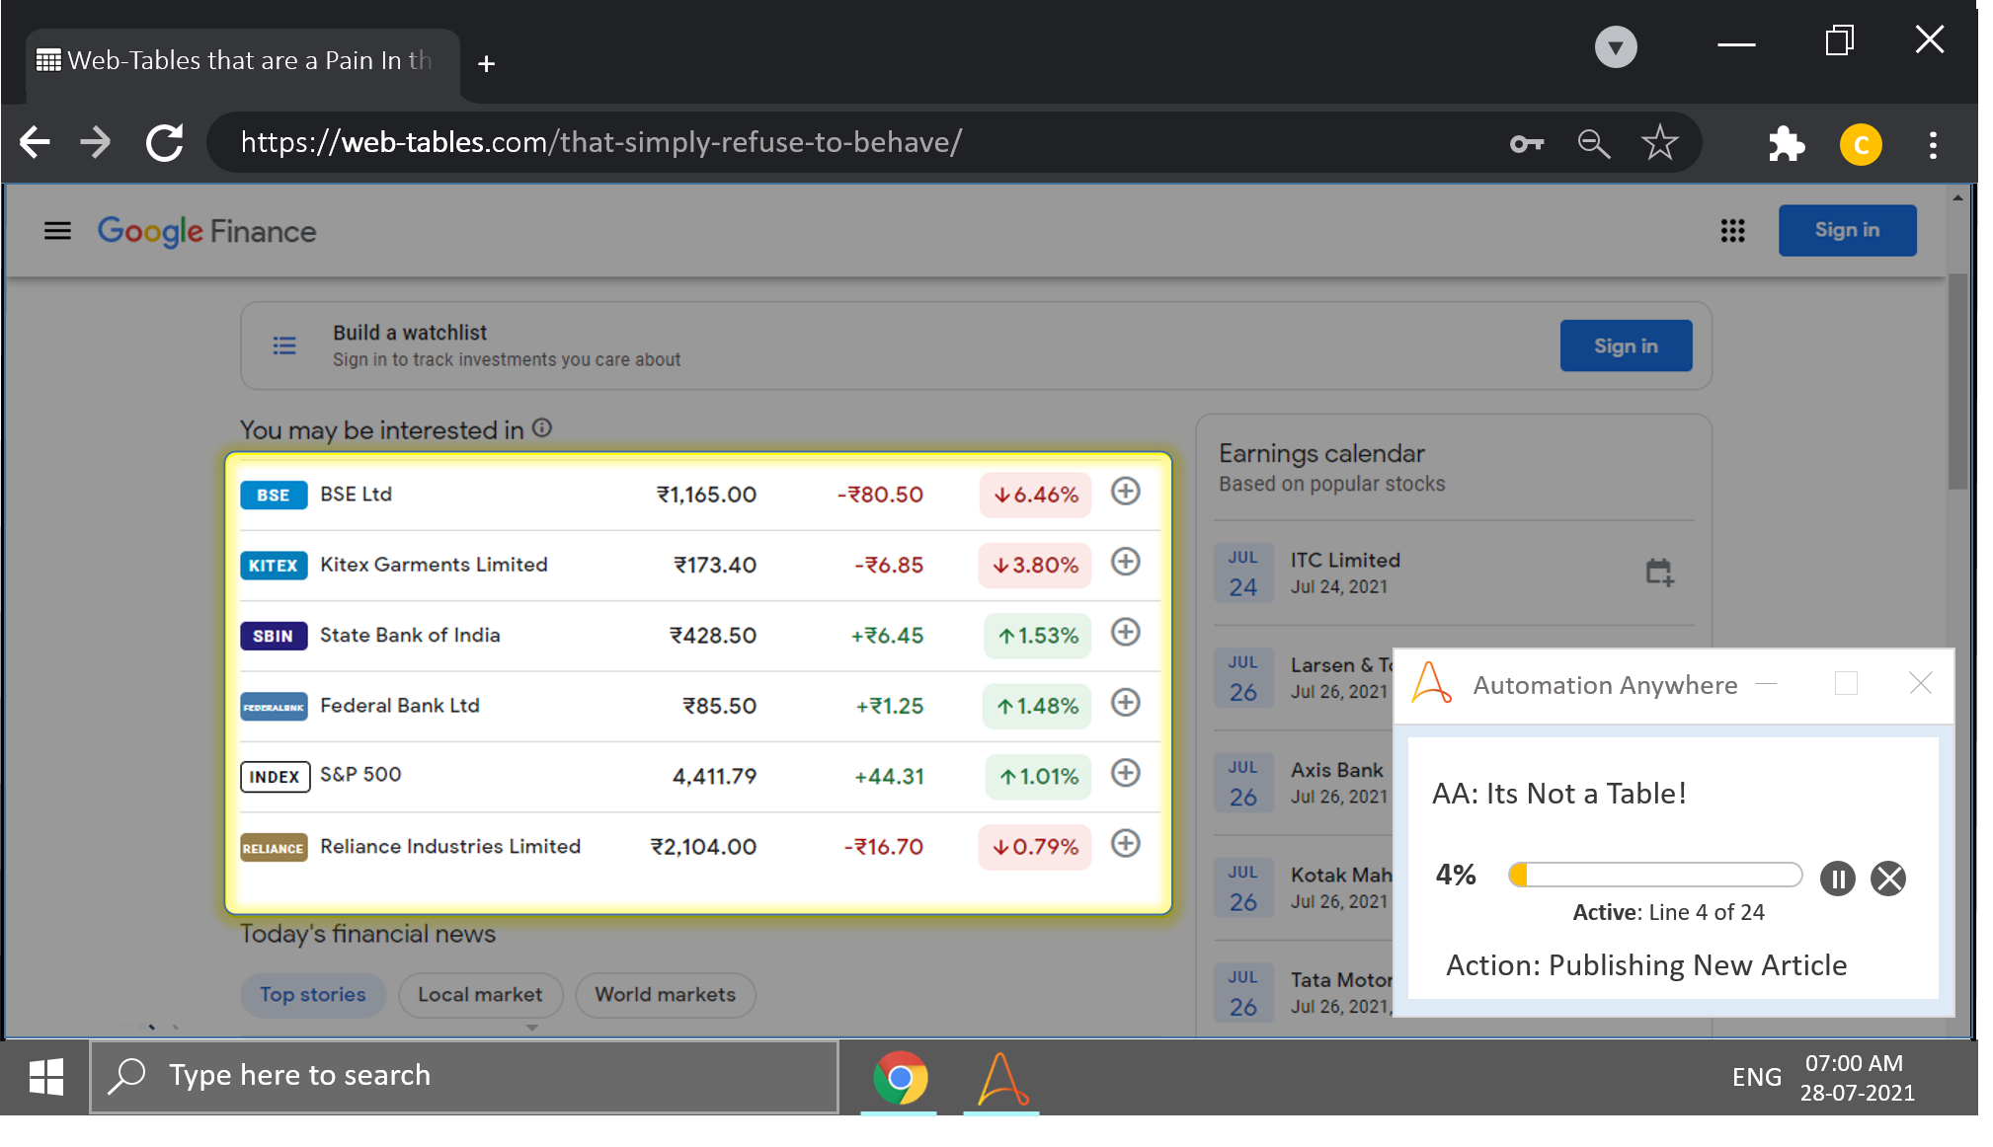
Task: Open the Google apps grid
Action: (1732, 230)
